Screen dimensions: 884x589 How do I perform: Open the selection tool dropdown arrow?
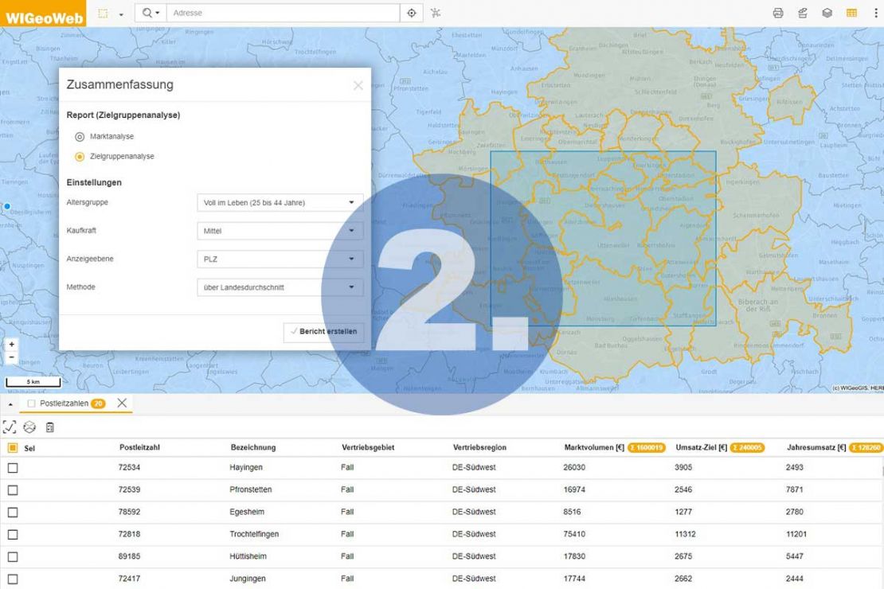(121, 14)
